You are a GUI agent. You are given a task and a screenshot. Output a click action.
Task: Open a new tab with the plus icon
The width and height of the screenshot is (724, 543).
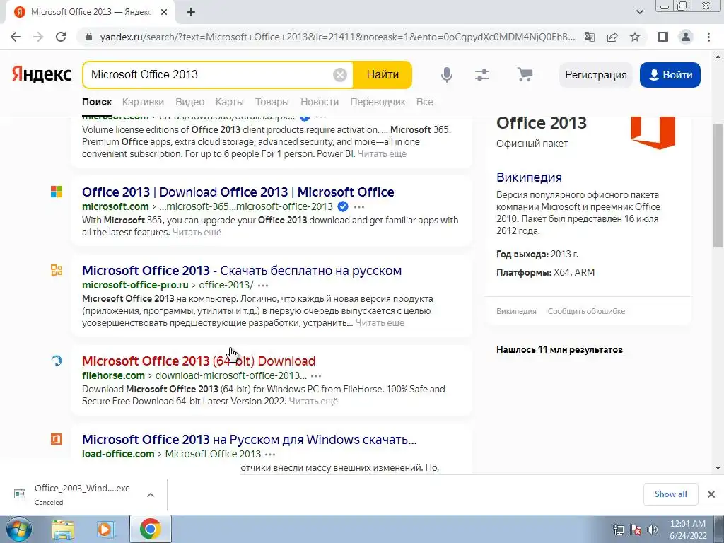(191, 12)
